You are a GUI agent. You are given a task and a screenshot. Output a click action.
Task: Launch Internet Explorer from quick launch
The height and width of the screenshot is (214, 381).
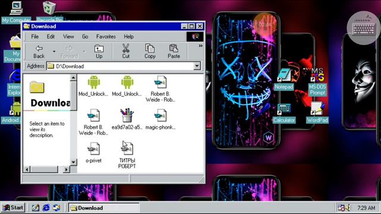[46, 207]
